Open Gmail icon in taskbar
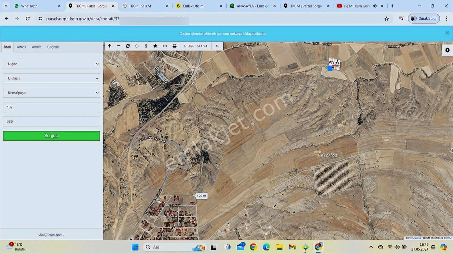This screenshot has height=254, width=453. 292,247
